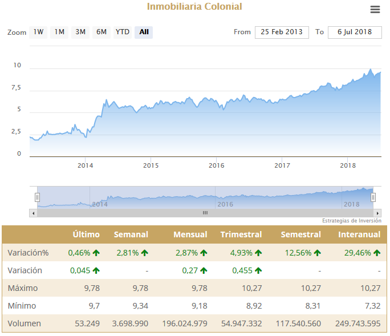The width and height of the screenshot is (390, 336).
Task: Click the Último column header
Action: (86, 234)
